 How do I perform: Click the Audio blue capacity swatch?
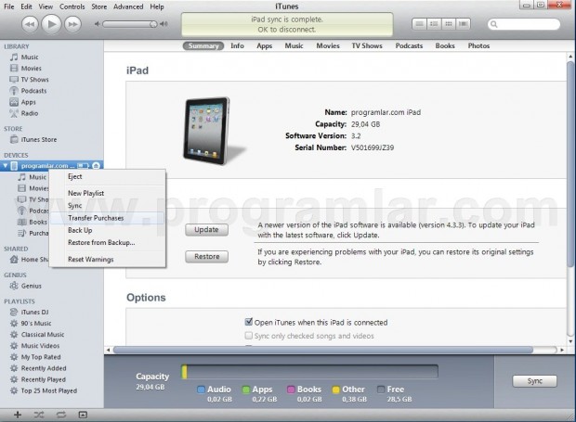click(x=201, y=390)
